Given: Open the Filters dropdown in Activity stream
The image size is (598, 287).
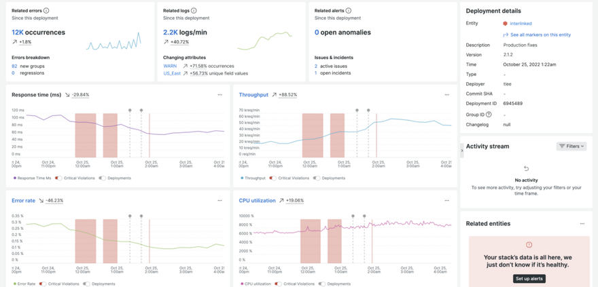Looking at the screenshot, I should click(x=571, y=146).
